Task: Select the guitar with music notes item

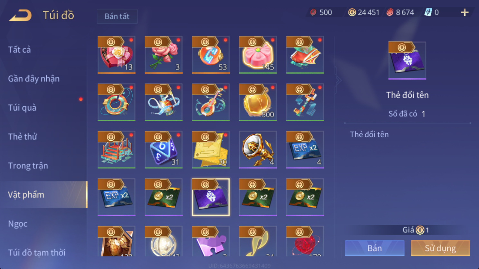Action: pos(211,102)
